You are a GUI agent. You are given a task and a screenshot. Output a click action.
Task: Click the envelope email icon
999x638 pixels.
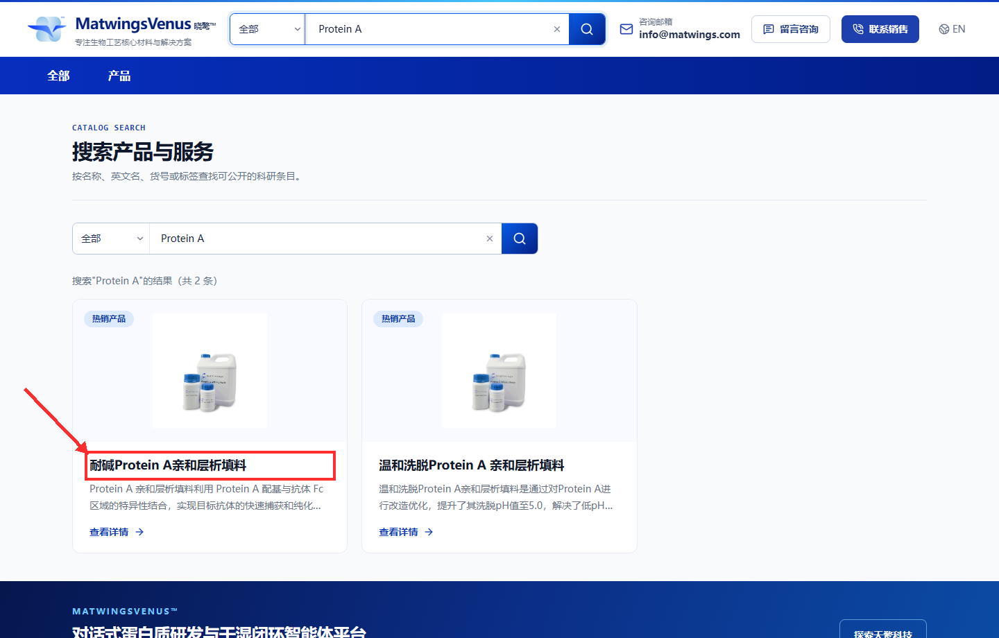(x=626, y=29)
